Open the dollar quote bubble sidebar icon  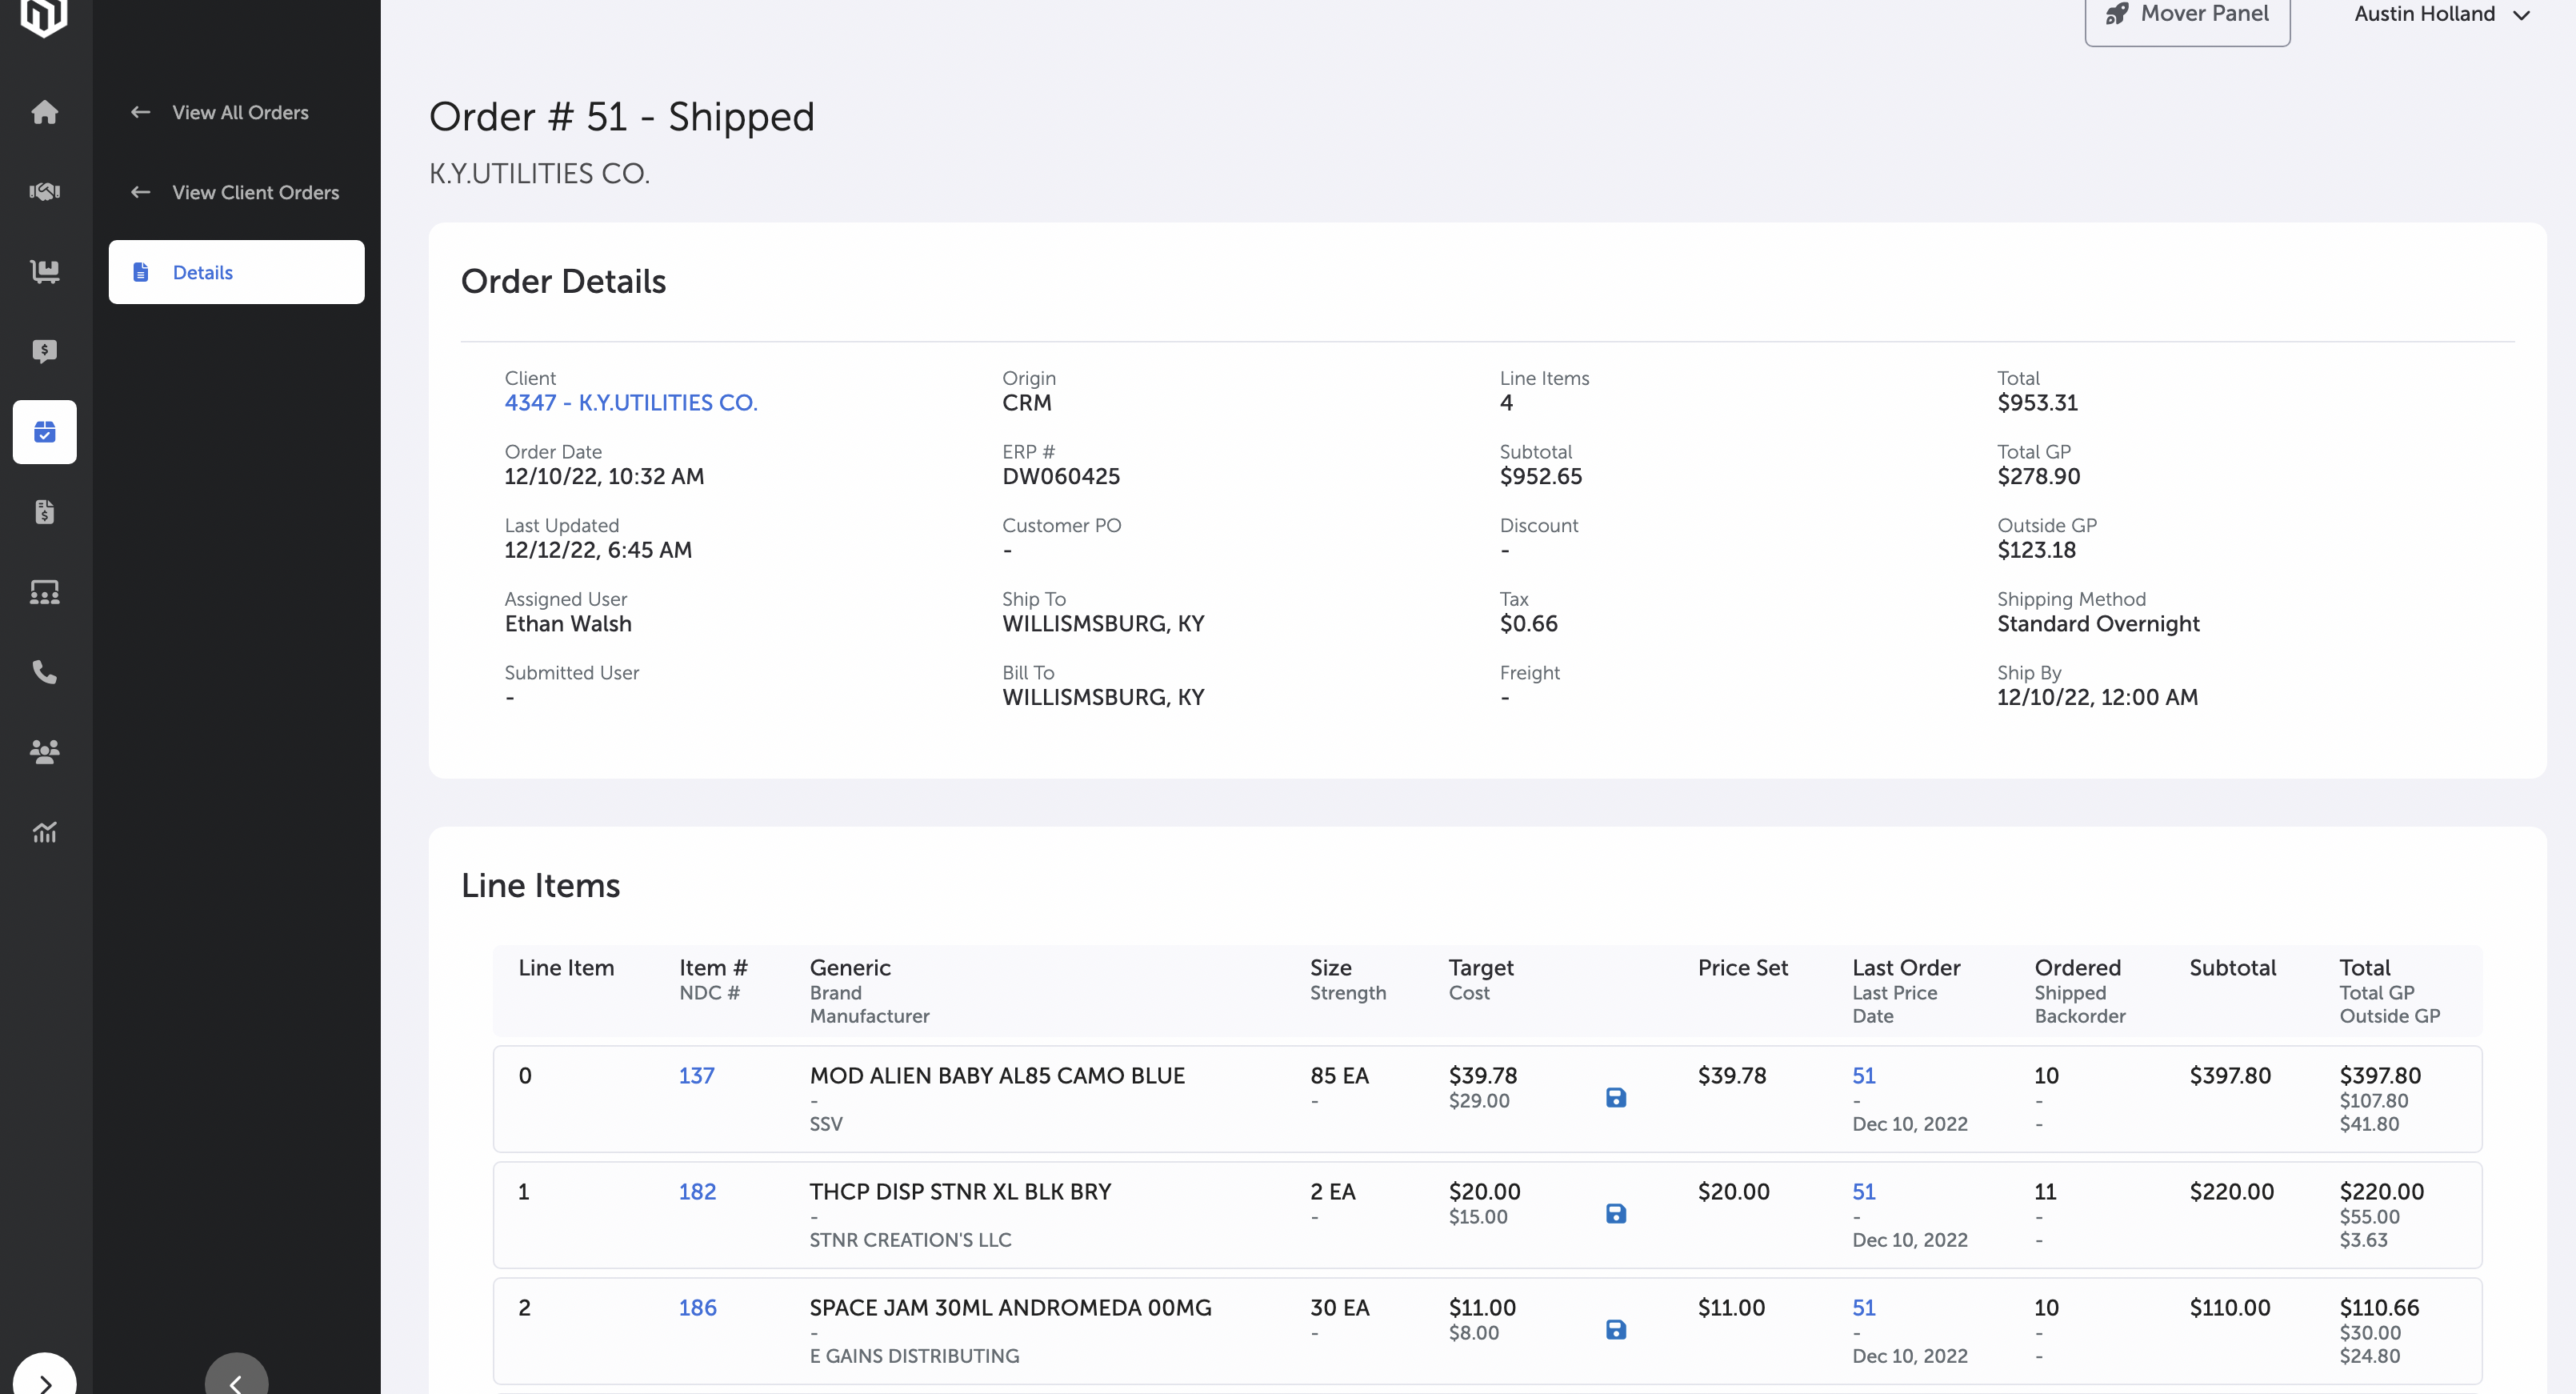click(44, 352)
